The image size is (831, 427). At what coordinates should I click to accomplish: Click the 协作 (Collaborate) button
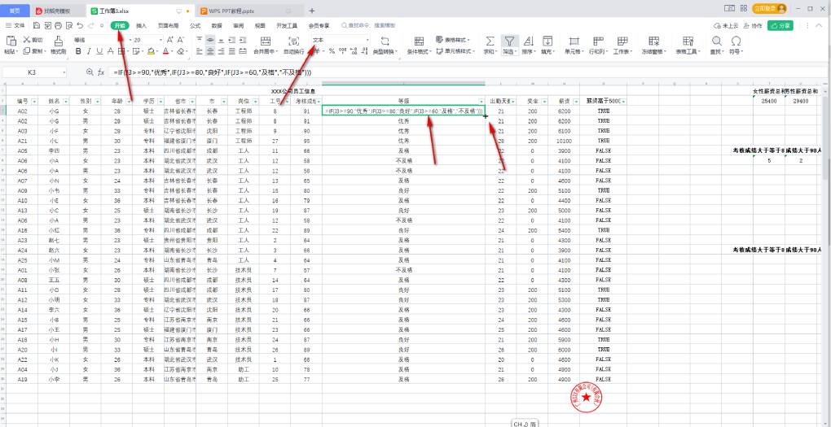753,25
